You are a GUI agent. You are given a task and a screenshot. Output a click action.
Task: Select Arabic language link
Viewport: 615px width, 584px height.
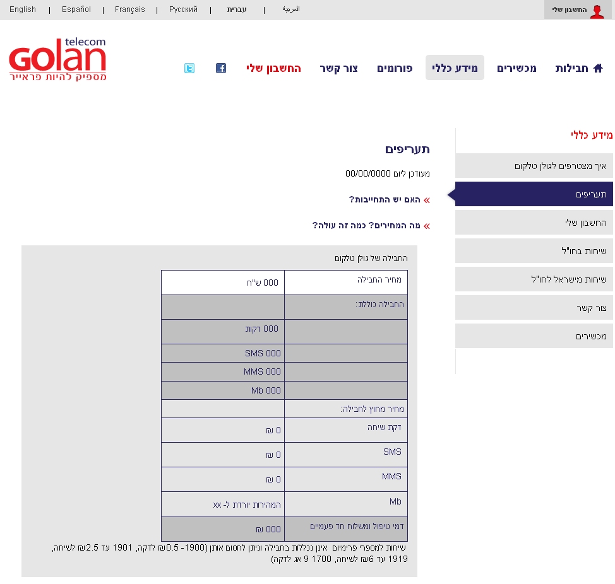291,9
